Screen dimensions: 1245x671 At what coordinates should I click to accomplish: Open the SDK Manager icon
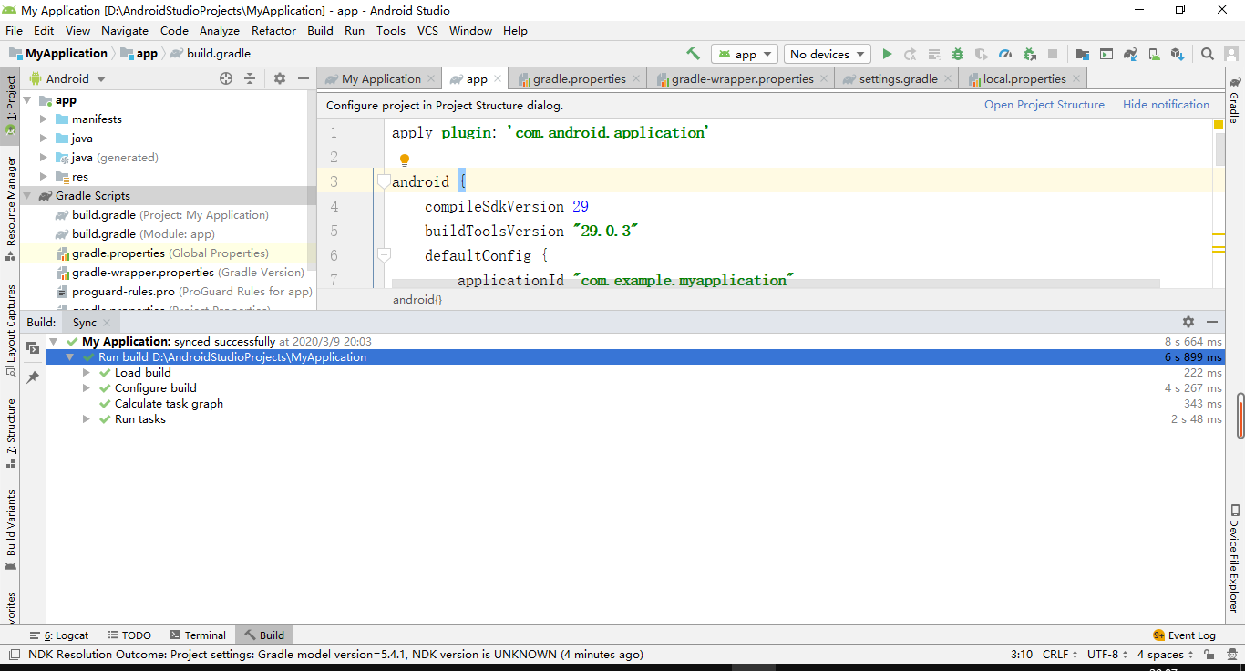tap(1178, 54)
